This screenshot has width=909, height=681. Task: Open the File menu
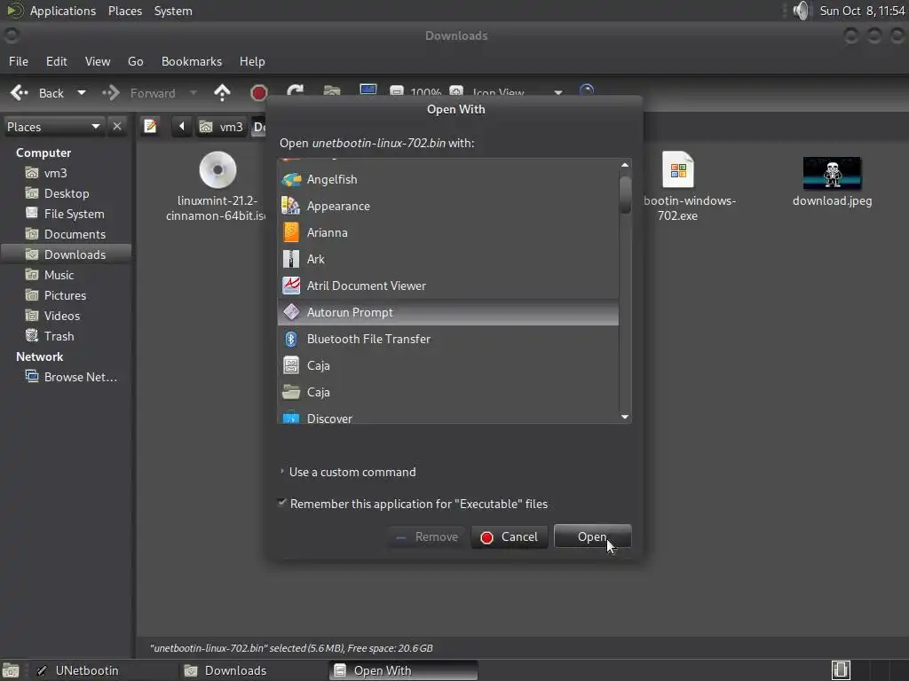coord(19,61)
